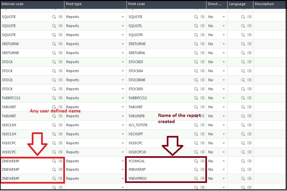287x191 pixels.
Task: Open the Direct dropdown for the TABUNITB row
Action: point(224,116)
